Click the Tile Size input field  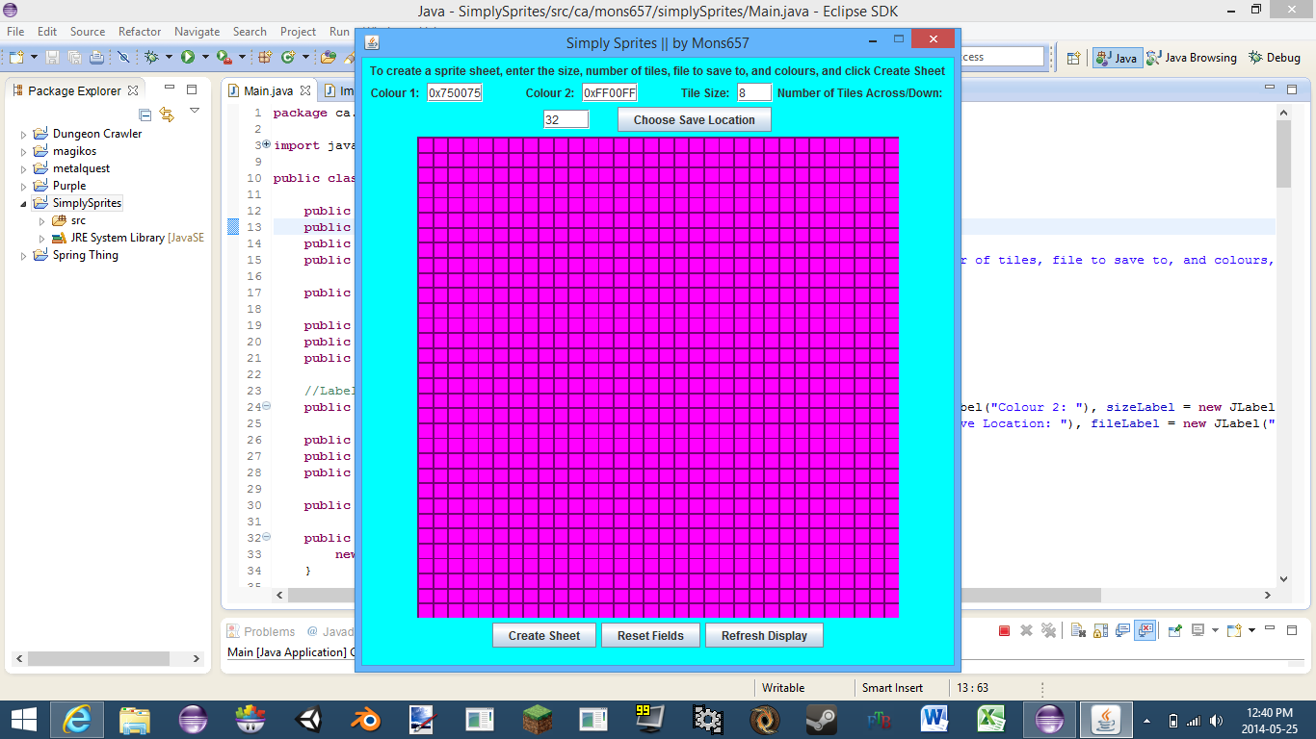point(754,92)
